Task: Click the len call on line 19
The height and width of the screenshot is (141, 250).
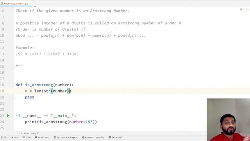Action: coord(38,91)
